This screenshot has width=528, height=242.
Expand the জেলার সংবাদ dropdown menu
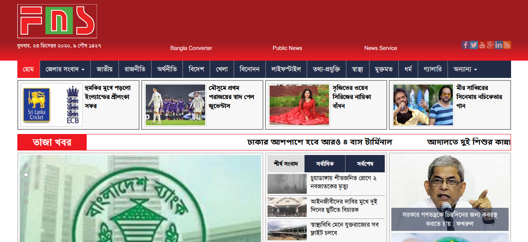pos(65,69)
